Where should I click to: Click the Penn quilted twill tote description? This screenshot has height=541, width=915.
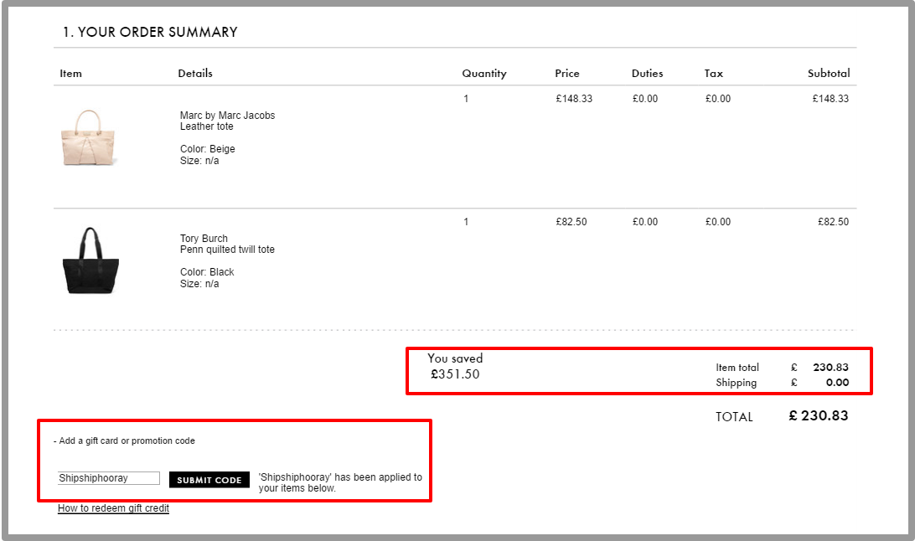227,250
